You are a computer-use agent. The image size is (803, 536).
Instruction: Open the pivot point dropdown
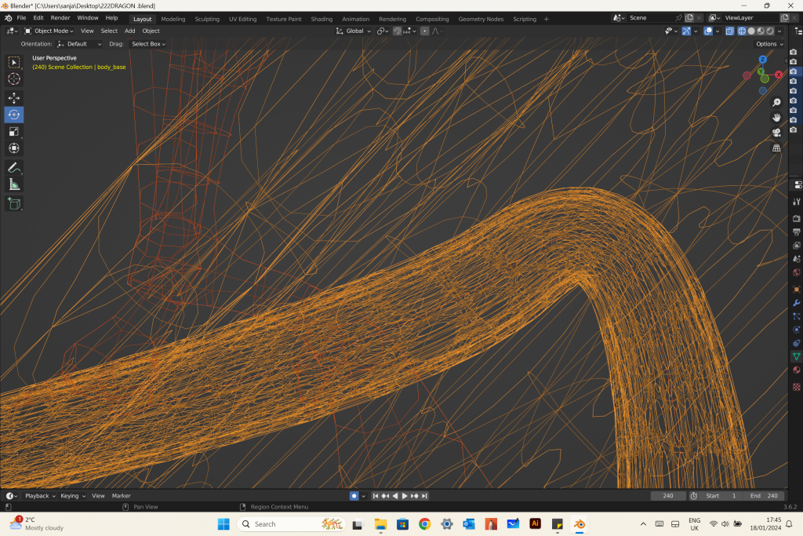pyautogui.click(x=383, y=31)
